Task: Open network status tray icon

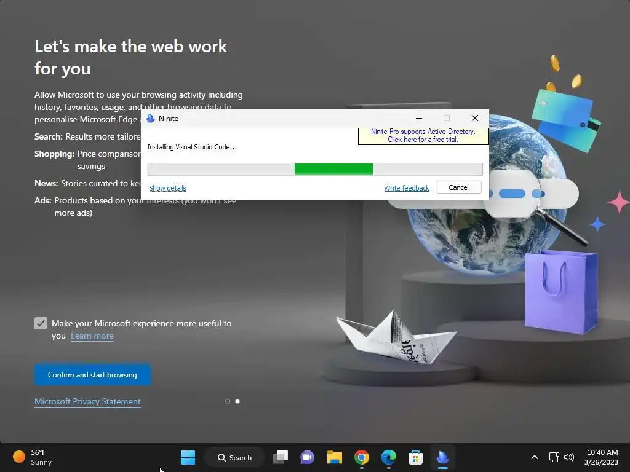Action: pos(554,457)
